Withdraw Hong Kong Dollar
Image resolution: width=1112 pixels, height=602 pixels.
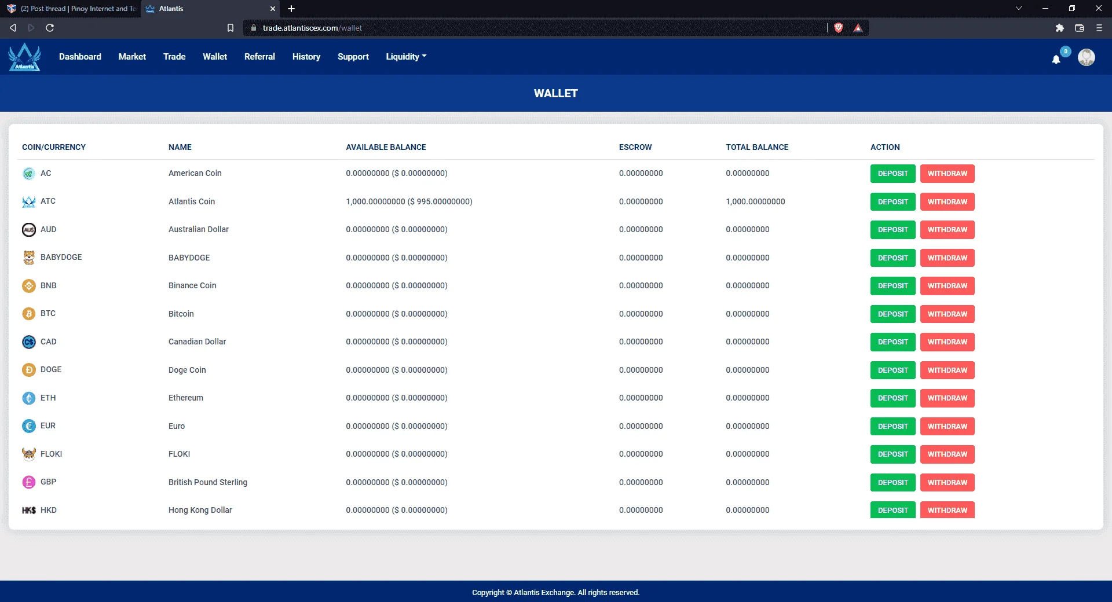coord(947,510)
